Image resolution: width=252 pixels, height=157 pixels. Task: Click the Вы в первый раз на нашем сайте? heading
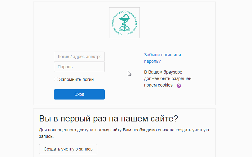pos(108,119)
